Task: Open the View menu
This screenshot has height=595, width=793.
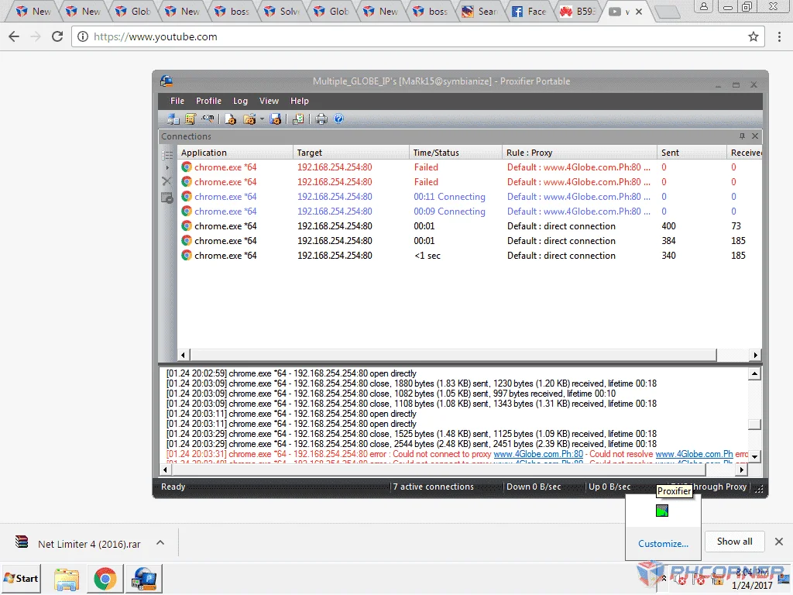Action: 269,101
